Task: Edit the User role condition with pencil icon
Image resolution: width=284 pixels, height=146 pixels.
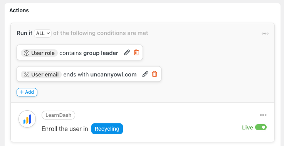Action: 127,53
